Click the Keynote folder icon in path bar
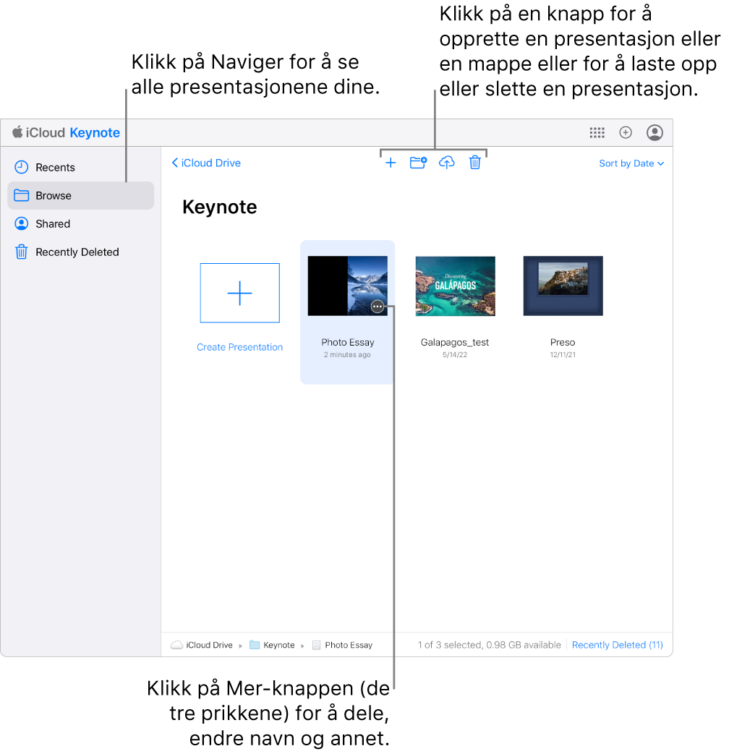Image resolution: width=729 pixels, height=754 pixels. pyautogui.click(x=255, y=645)
